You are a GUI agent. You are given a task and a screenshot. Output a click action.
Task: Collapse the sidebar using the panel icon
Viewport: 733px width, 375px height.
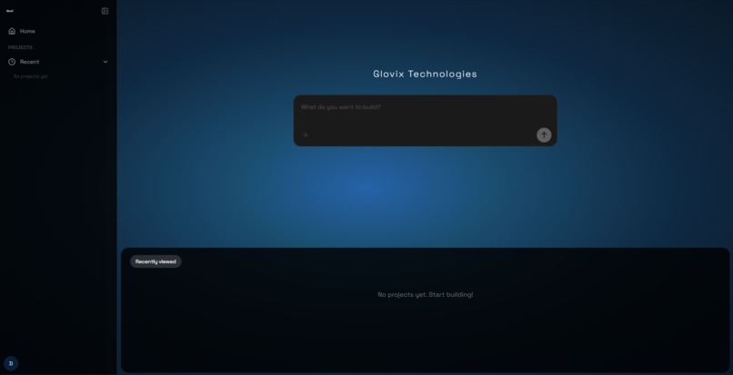[x=105, y=11]
